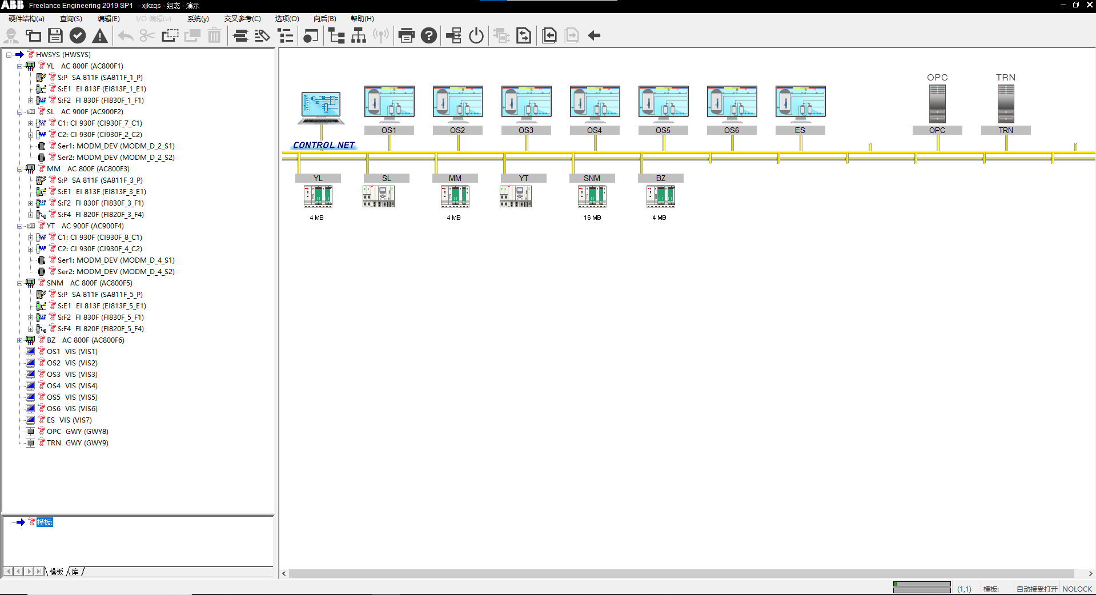Click the power symbol toolbar icon
Image resolution: width=1096 pixels, height=595 pixels.
click(476, 35)
